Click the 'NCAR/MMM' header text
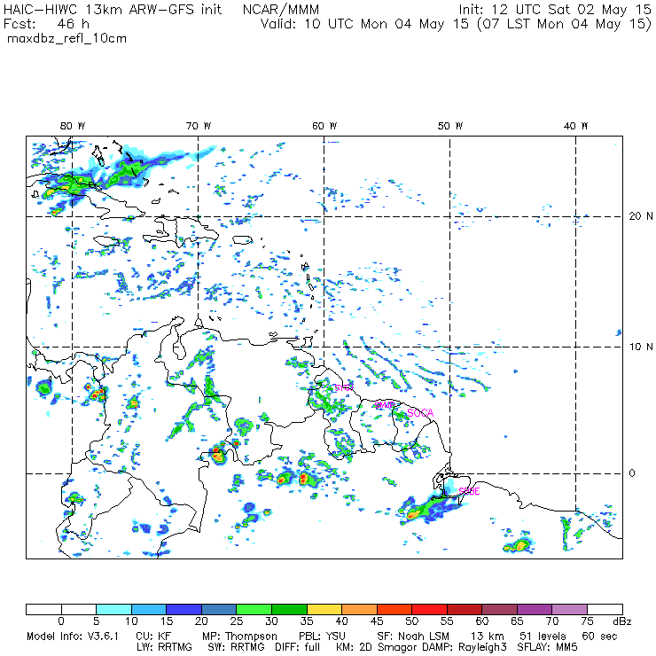The width and height of the screenshot is (656, 656). pos(281,10)
